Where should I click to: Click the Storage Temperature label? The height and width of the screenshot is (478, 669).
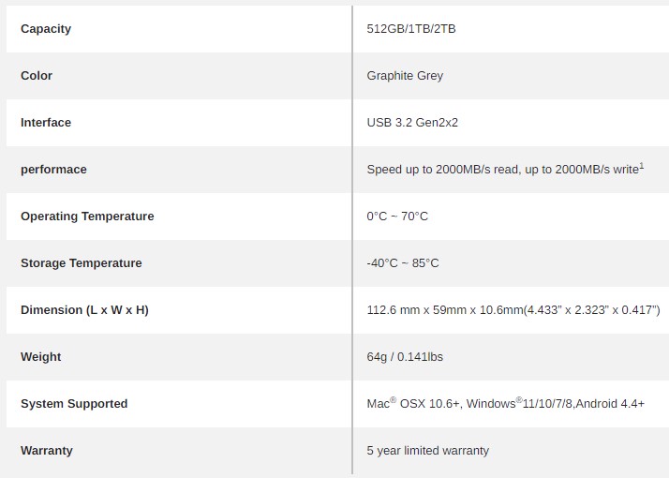[82, 263]
